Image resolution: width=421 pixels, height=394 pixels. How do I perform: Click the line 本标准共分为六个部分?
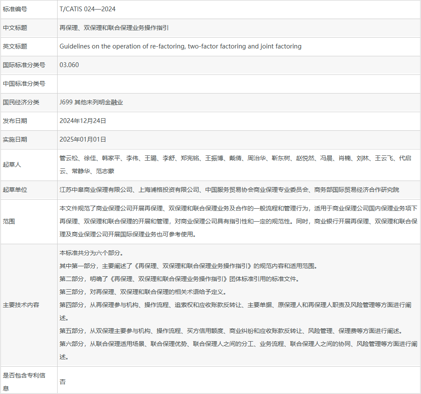(x=91, y=253)
